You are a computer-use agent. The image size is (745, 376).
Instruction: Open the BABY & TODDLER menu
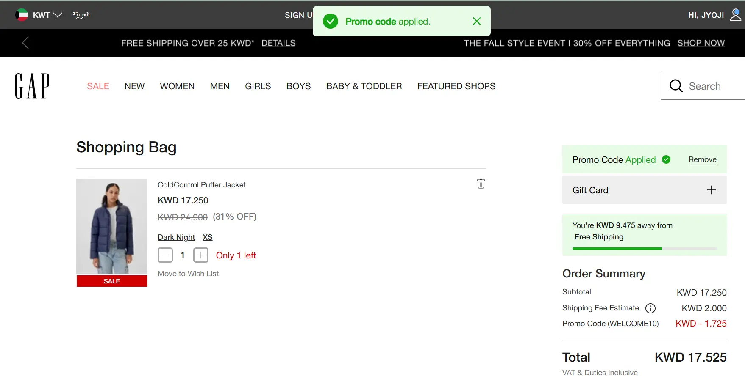[364, 86]
